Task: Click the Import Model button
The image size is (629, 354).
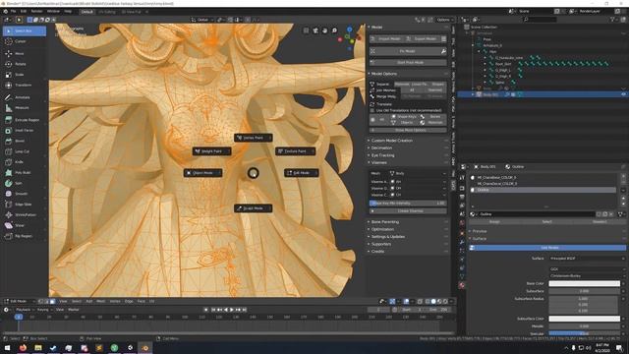Action: (386, 39)
